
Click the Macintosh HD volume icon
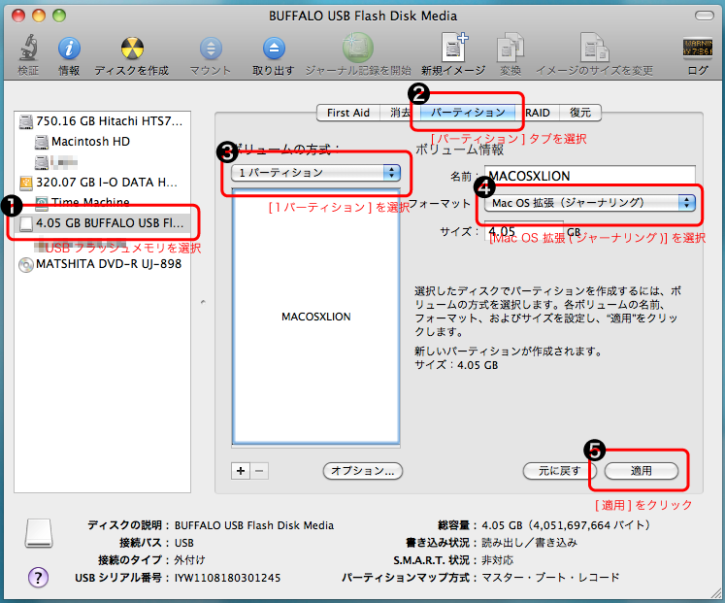click(42, 142)
